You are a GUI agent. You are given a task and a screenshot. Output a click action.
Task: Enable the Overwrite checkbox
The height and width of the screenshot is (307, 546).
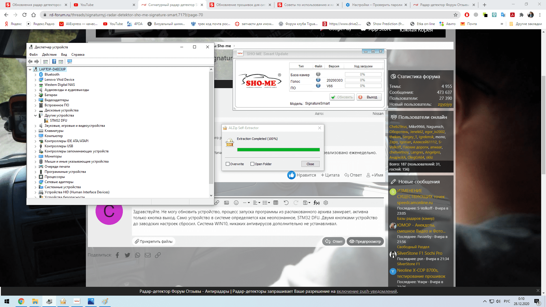coord(227,164)
